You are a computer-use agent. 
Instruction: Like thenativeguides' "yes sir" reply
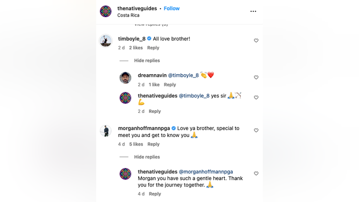point(256,97)
